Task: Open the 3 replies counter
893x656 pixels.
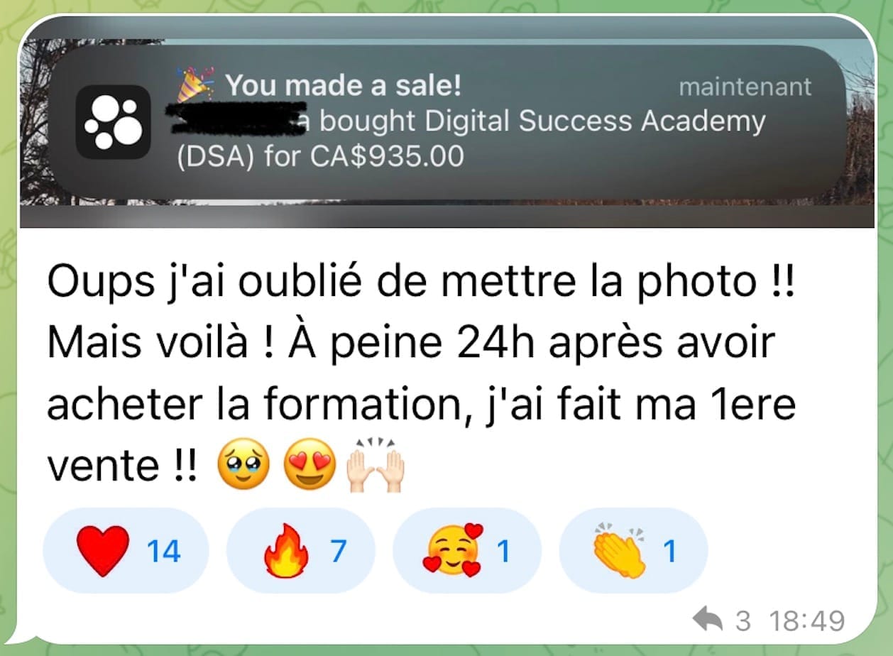Action: (743, 621)
